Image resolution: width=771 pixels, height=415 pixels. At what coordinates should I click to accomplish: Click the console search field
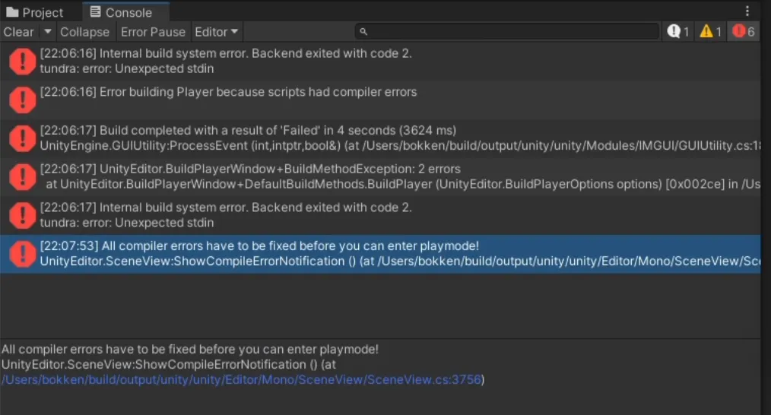507,31
